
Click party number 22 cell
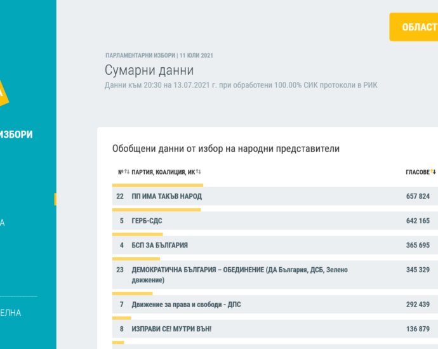tap(120, 196)
